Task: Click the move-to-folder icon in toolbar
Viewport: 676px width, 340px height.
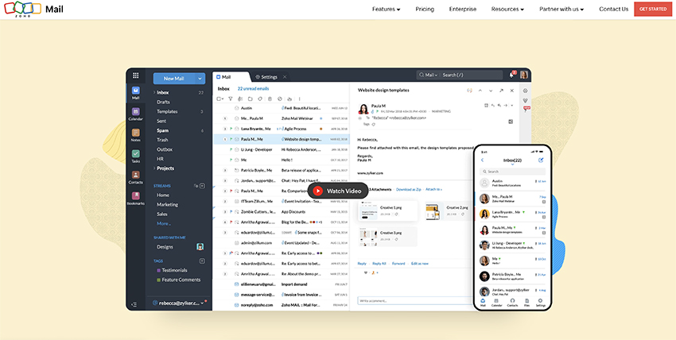Action: (x=250, y=99)
